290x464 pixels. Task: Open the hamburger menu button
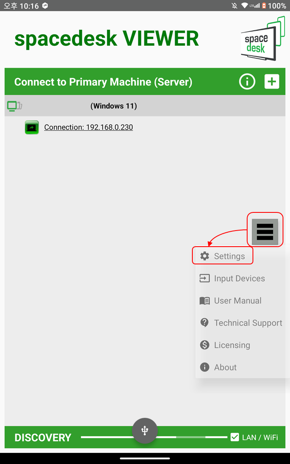[x=265, y=232]
